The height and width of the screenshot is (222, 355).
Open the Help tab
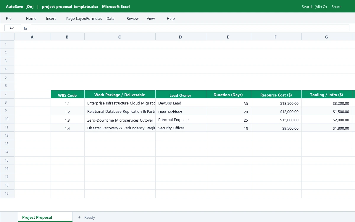tap(171, 18)
